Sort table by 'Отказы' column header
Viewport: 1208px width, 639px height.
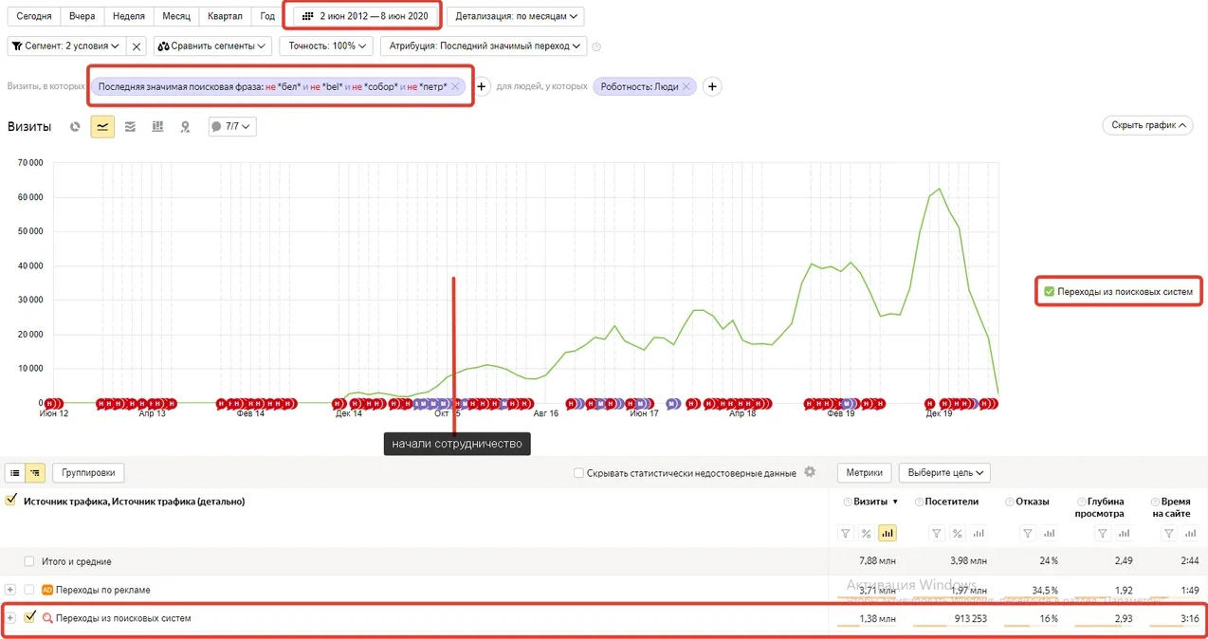1032,502
